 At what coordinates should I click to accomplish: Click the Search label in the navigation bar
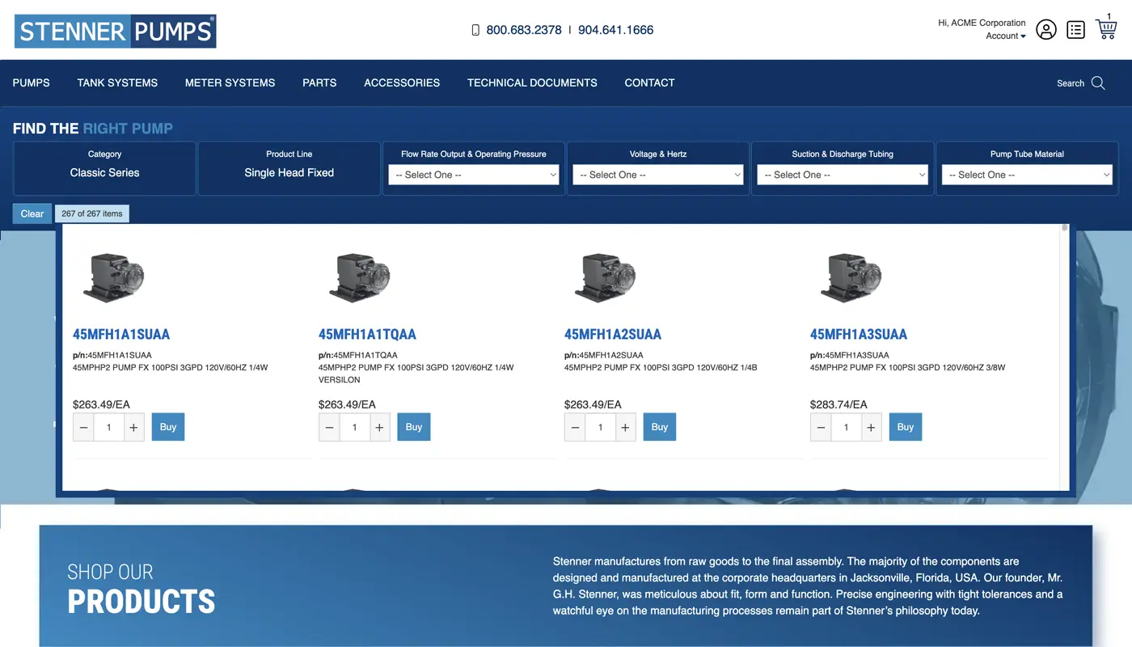point(1071,83)
